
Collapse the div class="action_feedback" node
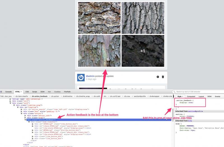click(26, 120)
